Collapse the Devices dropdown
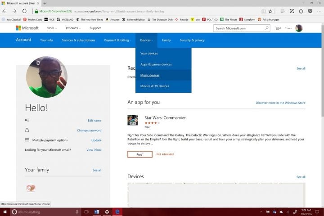The image size is (324, 216). (146, 40)
